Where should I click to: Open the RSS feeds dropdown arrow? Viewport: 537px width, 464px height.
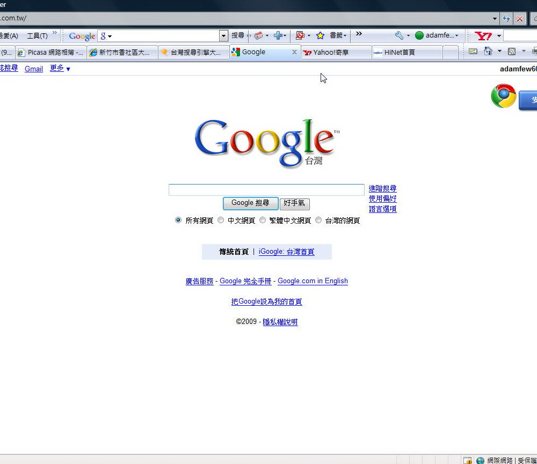(523, 51)
